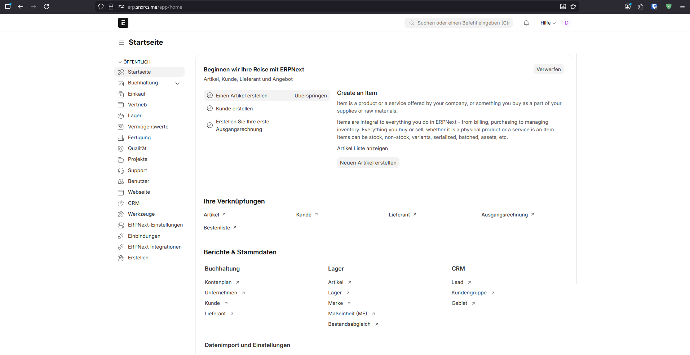
Task: Select Startseite in sidebar
Action: 149,72
